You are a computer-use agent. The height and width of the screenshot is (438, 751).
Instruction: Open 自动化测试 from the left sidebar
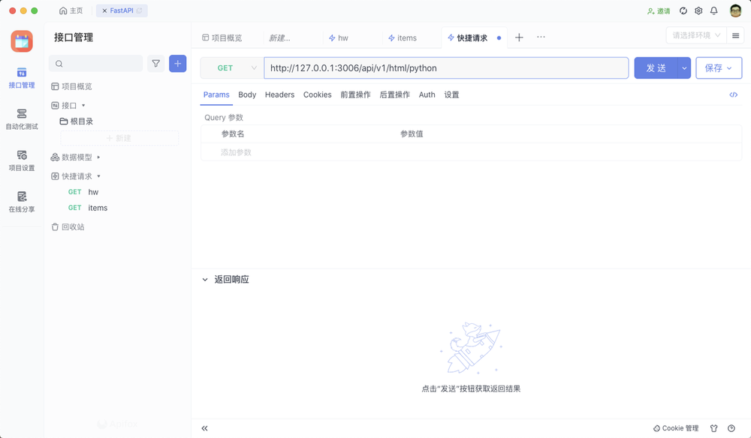pyautogui.click(x=22, y=116)
